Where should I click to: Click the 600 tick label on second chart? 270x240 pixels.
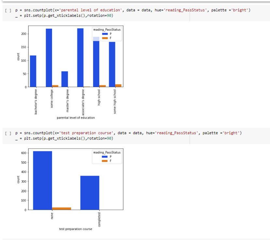[24, 153]
